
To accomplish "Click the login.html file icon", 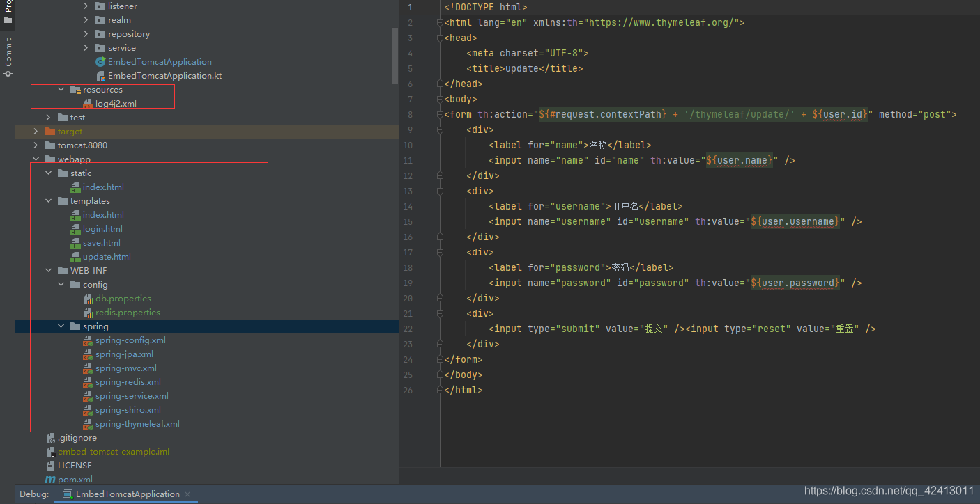I will tap(75, 229).
